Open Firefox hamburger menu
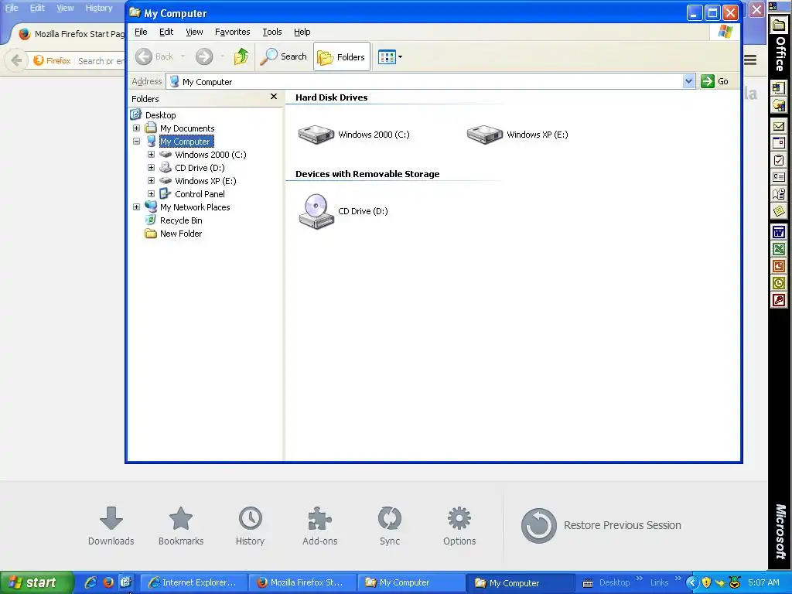The height and width of the screenshot is (594, 792). click(750, 60)
